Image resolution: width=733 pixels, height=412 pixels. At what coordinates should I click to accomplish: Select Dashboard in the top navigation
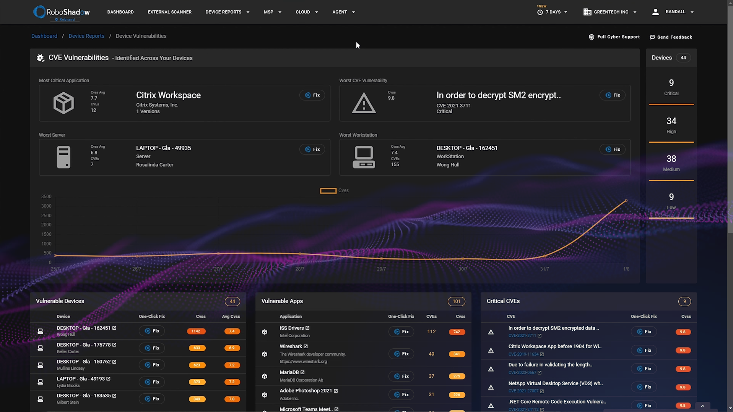tap(120, 12)
